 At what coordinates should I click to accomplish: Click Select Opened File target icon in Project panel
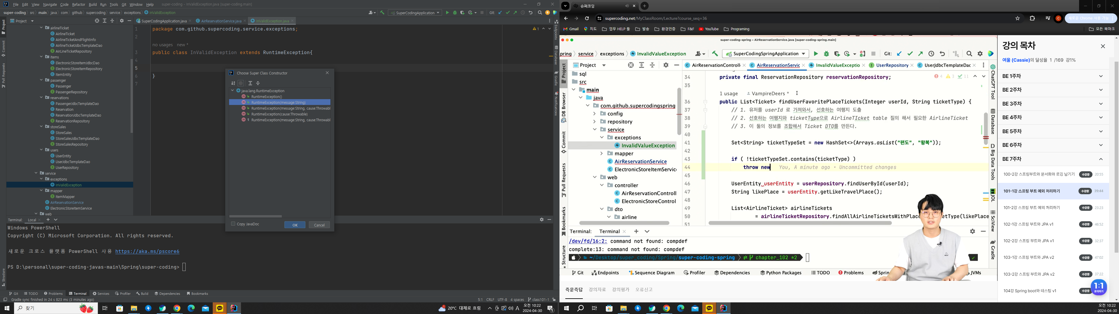pyautogui.click(x=97, y=21)
